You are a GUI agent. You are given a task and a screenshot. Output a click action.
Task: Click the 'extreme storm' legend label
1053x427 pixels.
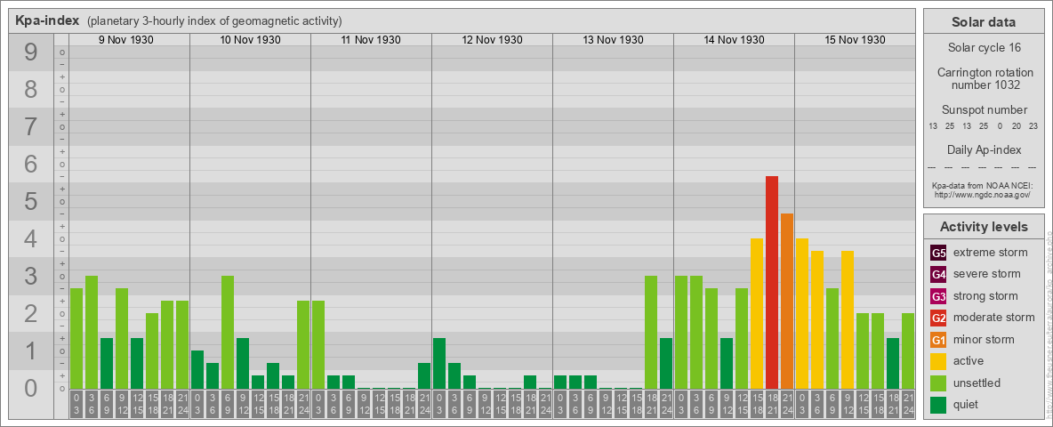point(991,253)
